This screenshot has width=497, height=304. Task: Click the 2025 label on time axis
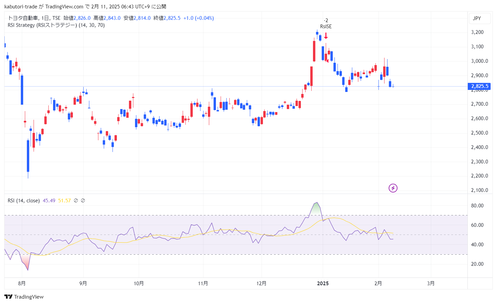point(323,284)
